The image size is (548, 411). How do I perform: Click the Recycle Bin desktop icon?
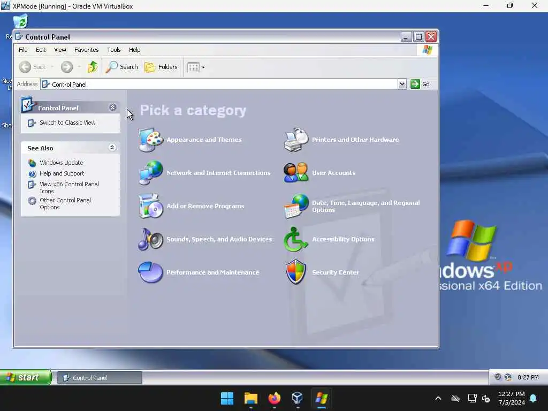pyautogui.click(x=20, y=21)
